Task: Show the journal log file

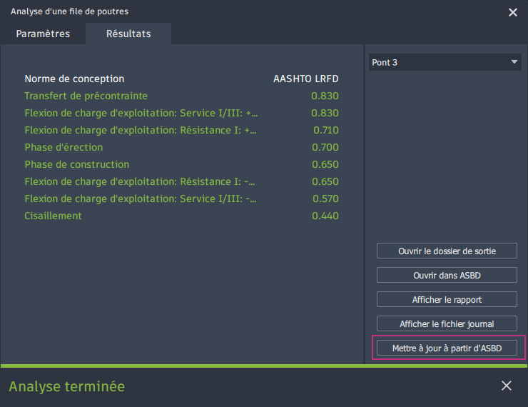Action: tap(447, 323)
